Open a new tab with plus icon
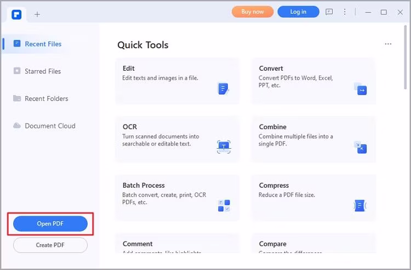Image resolution: width=411 pixels, height=270 pixels. click(x=37, y=14)
